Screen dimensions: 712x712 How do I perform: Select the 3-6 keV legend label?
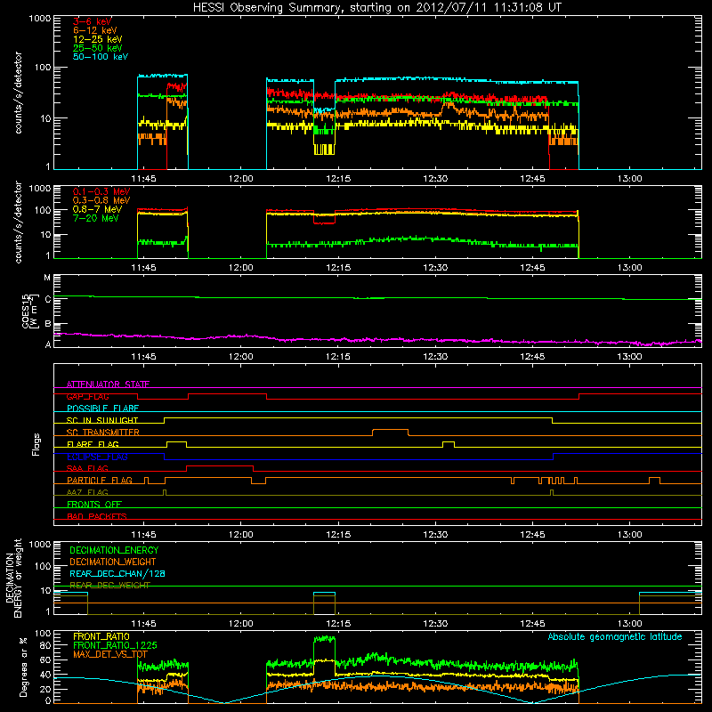pyautogui.click(x=92, y=21)
